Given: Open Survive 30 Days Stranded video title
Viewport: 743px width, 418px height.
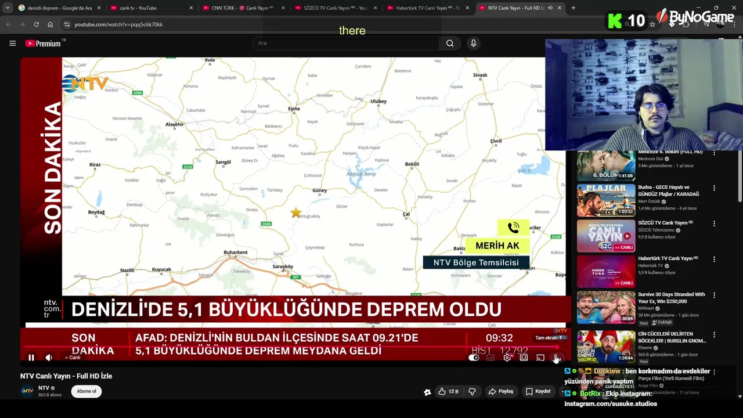Looking at the screenshot, I should (672, 298).
